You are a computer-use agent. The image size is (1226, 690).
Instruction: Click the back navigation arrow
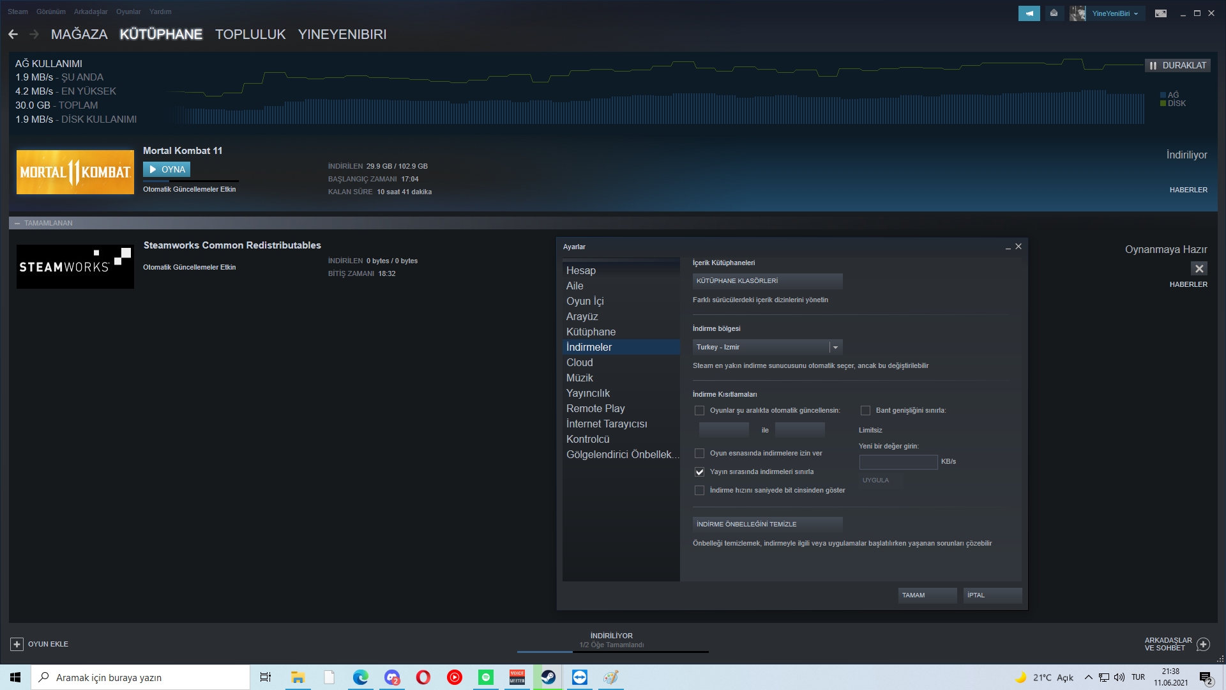tap(13, 34)
